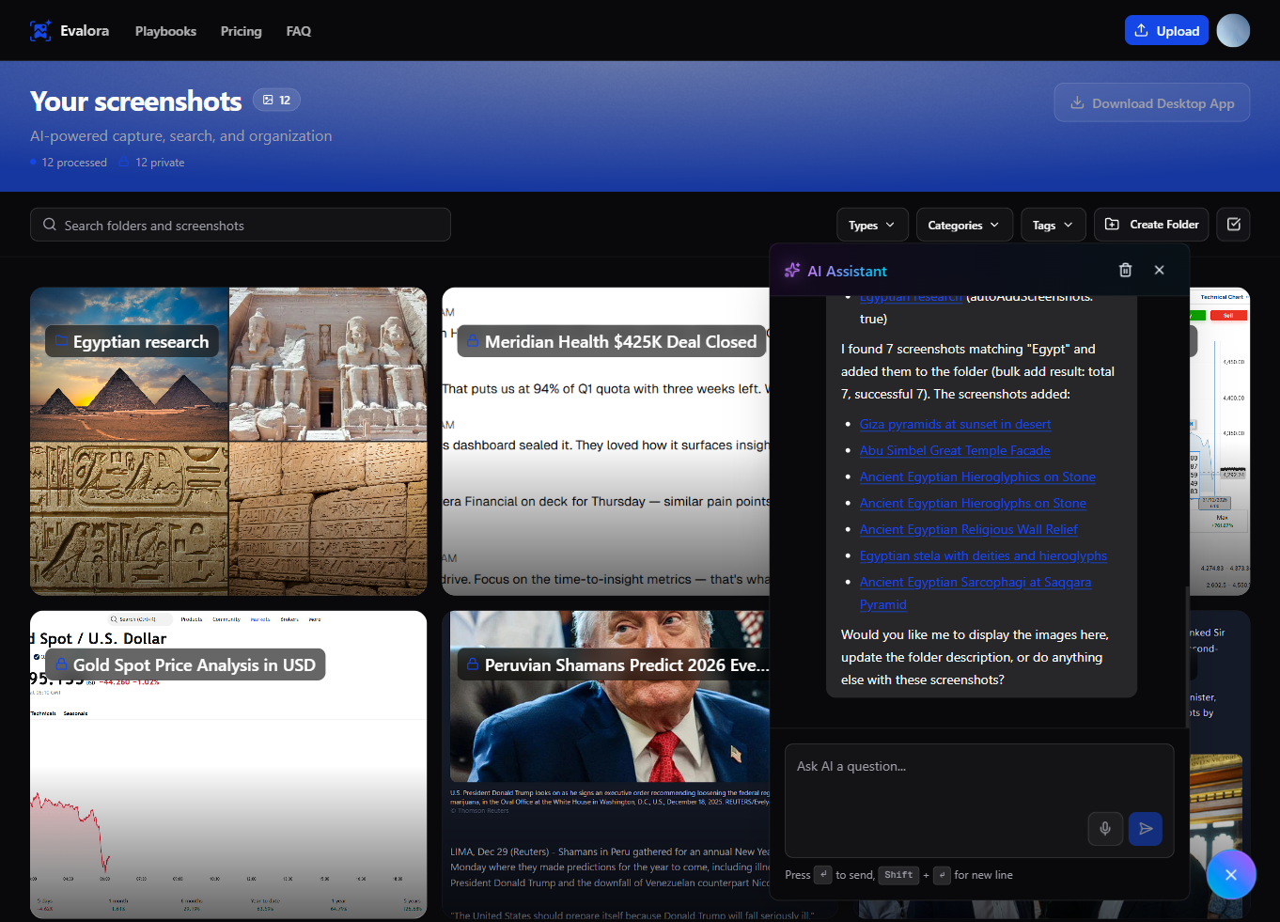Image resolution: width=1280 pixels, height=922 pixels.
Task: Focus the Search folders and screenshots field
Action: (241, 225)
